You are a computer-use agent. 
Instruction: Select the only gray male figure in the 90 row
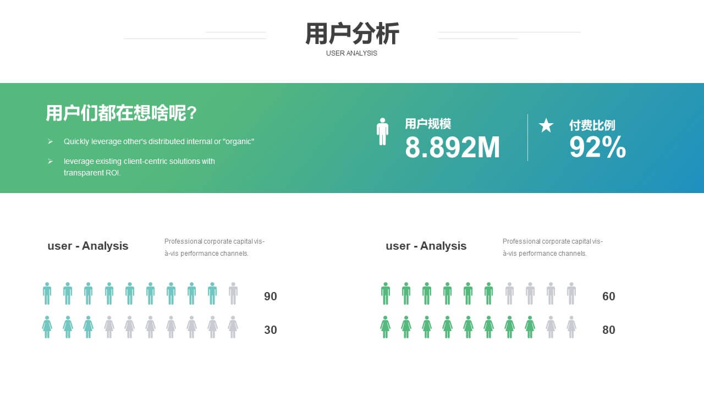(x=233, y=294)
